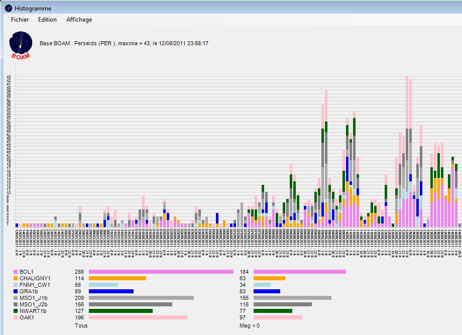Open the Affichage menu
Screen dimensions: 462x335
click(79, 20)
